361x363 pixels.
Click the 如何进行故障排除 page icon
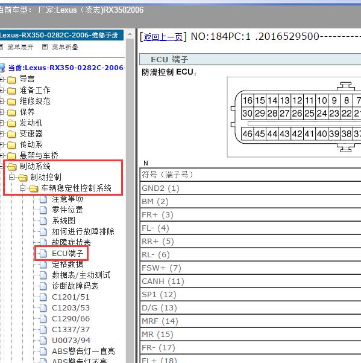coord(43,232)
